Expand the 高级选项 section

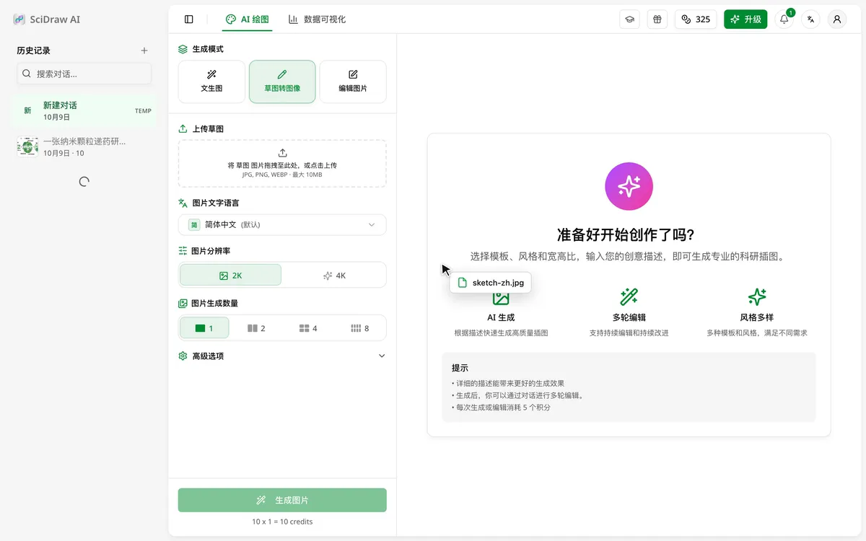click(x=282, y=356)
